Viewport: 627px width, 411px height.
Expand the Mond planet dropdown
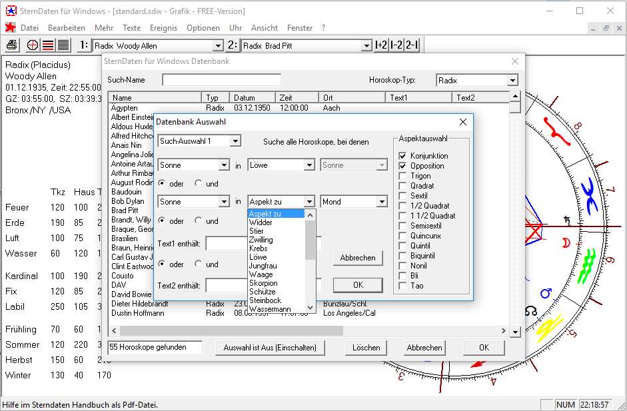[381, 202]
